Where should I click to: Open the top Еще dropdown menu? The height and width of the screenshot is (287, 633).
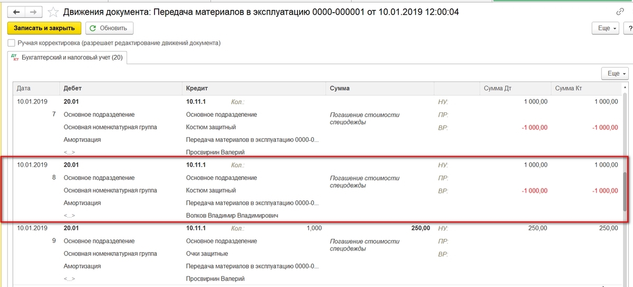pyautogui.click(x=607, y=28)
